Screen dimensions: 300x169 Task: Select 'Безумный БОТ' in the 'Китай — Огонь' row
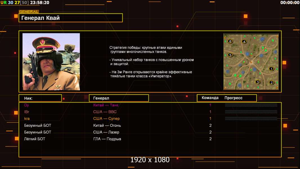point(37,126)
